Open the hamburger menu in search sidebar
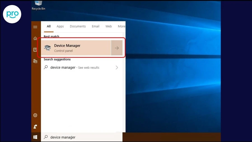252x142 pixels. 35,27
